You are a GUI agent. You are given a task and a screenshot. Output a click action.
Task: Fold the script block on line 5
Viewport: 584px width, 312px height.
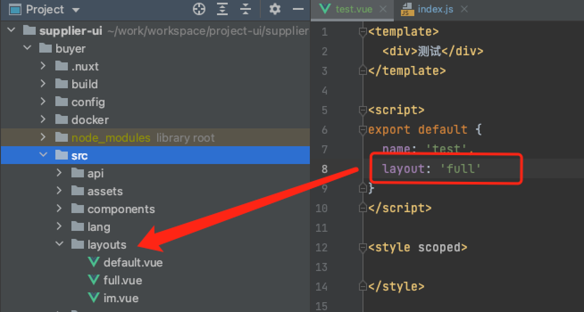[363, 110]
